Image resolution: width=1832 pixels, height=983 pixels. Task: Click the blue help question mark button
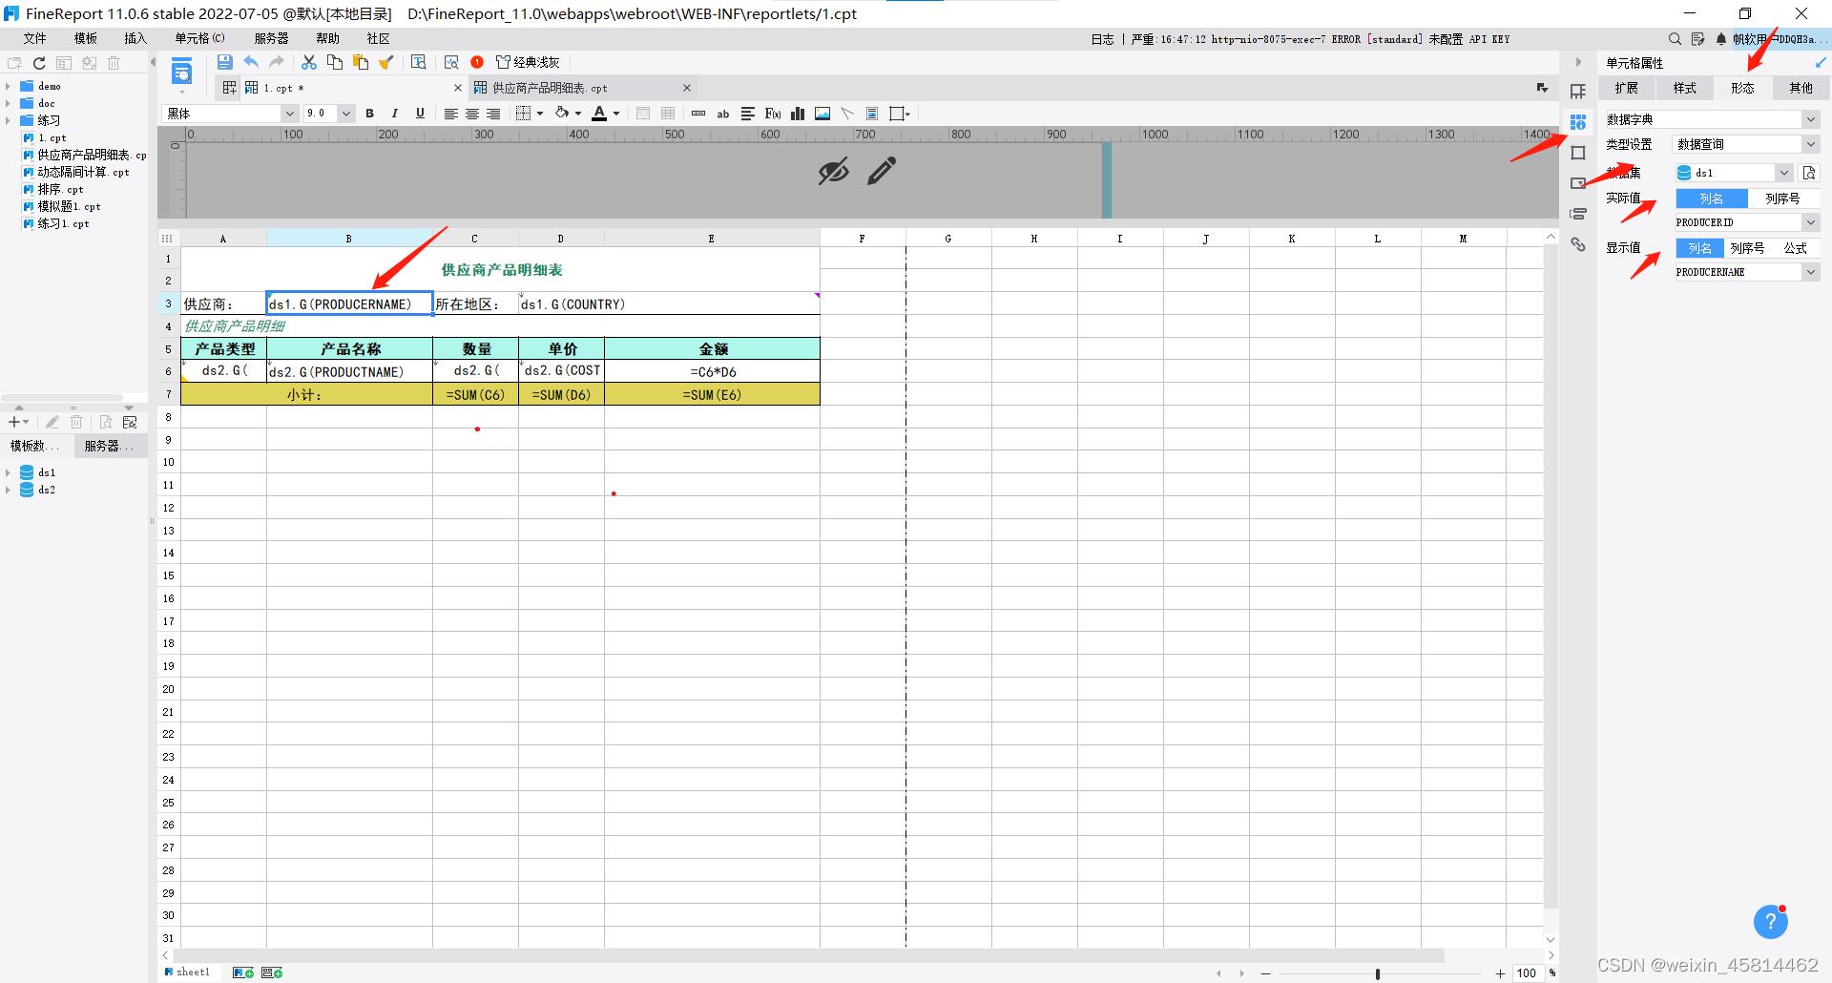click(1771, 921)
